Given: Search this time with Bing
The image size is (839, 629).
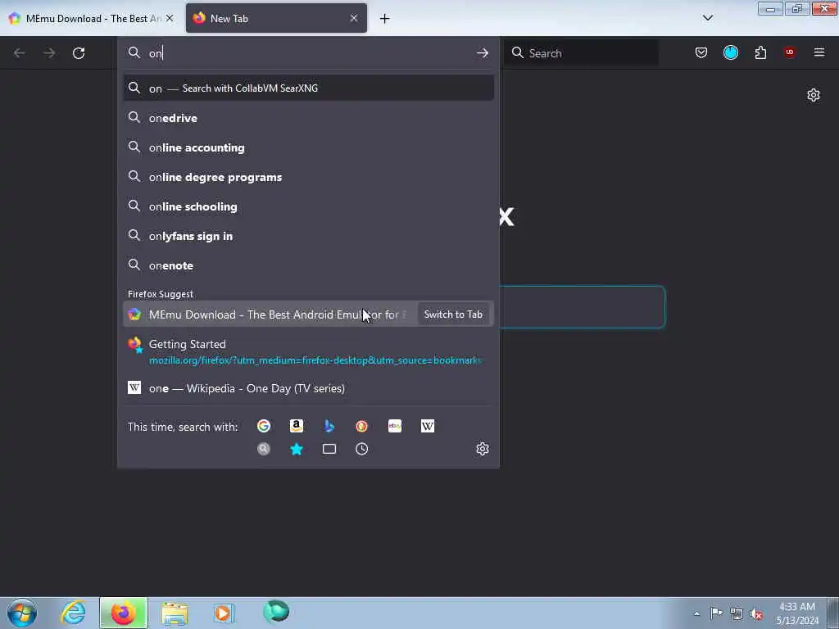Looking at the screenshot, I should 329,426.
